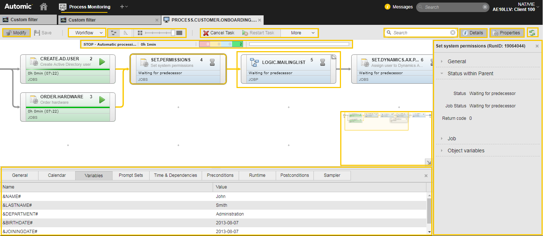This screenshot has width=543, height=236.
Task: Switch to the Preconditions tab
Action: point(220,175)
